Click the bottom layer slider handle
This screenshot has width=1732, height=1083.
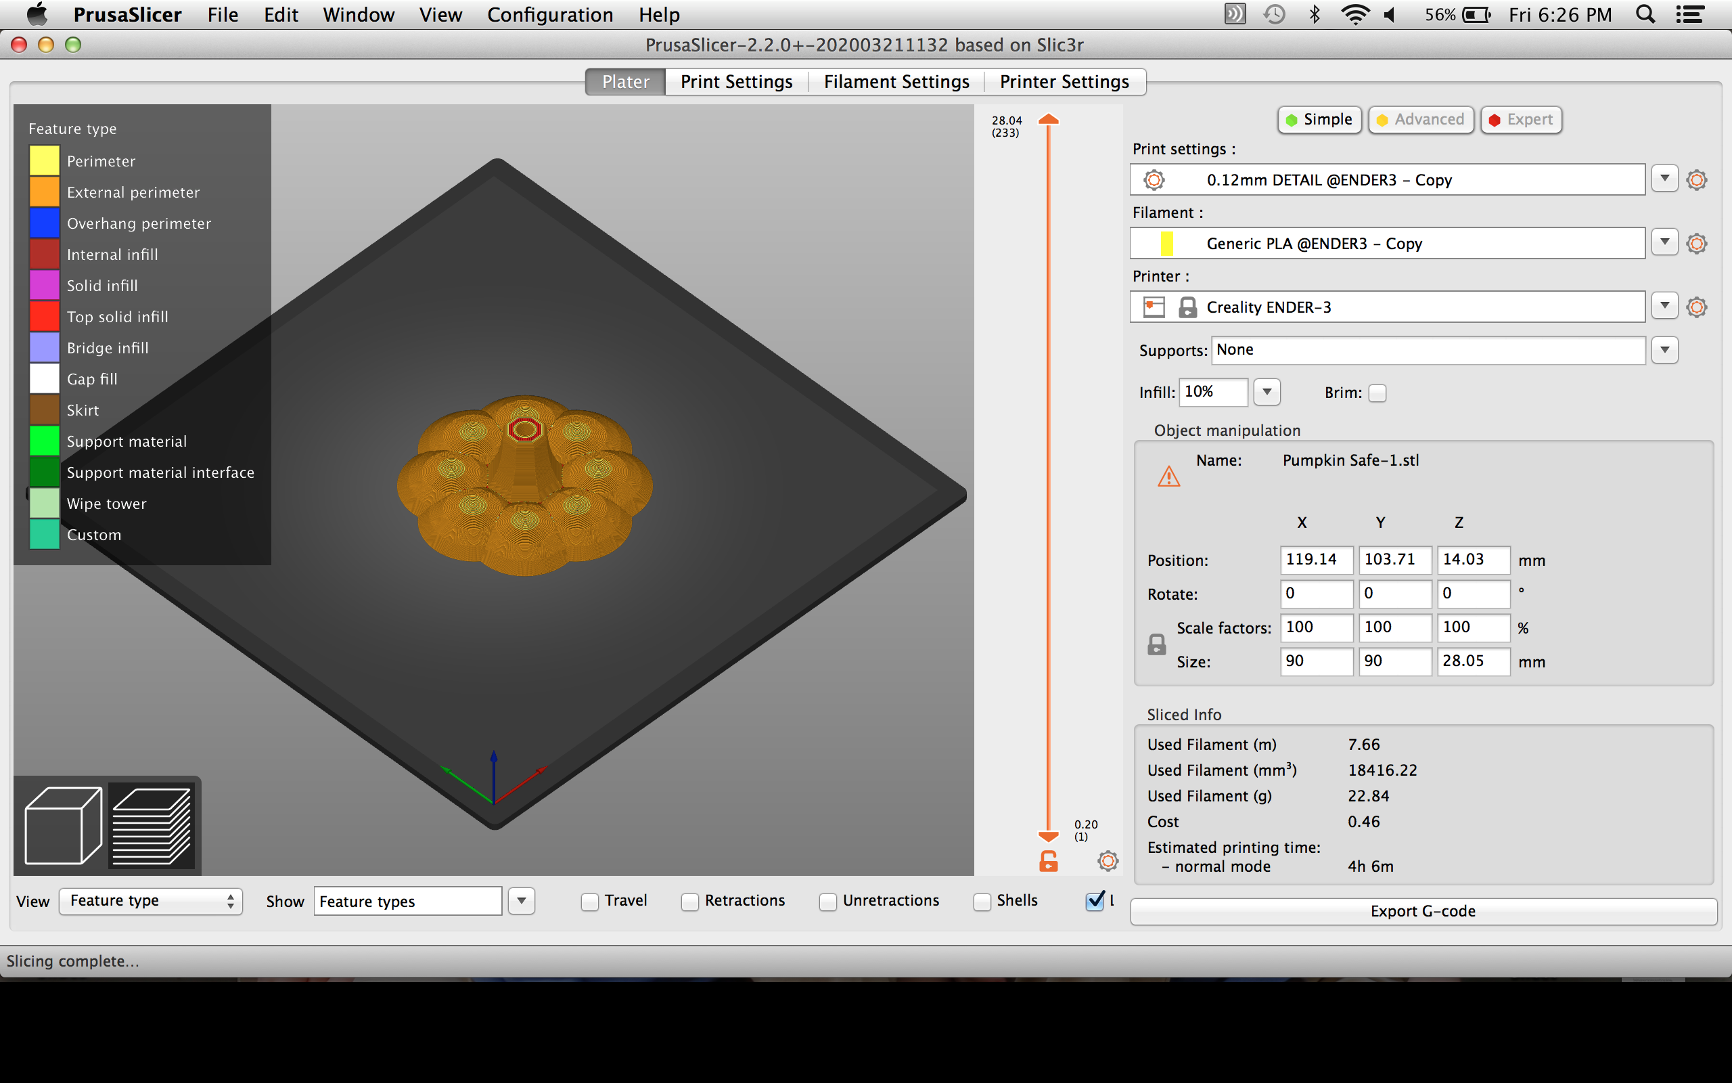1049,837
